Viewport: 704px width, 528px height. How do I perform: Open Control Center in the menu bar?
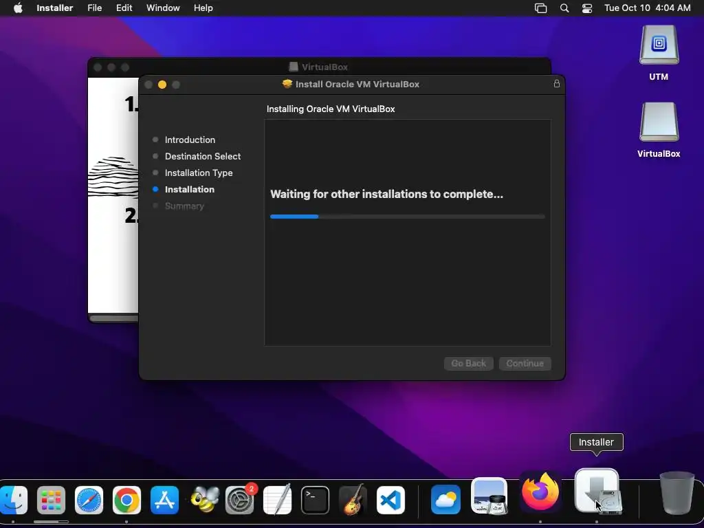click(587, 8)
